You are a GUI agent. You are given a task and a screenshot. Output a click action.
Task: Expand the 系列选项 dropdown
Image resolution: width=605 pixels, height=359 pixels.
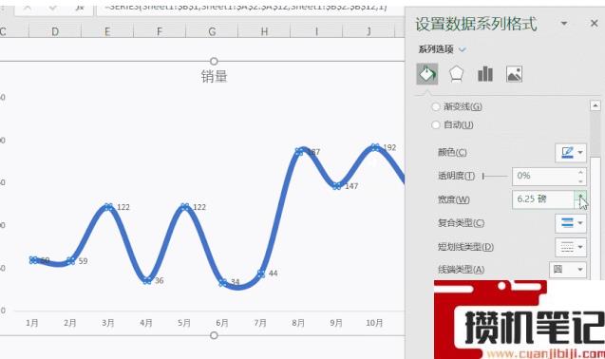pyautogui.click(x=463, y=49)
